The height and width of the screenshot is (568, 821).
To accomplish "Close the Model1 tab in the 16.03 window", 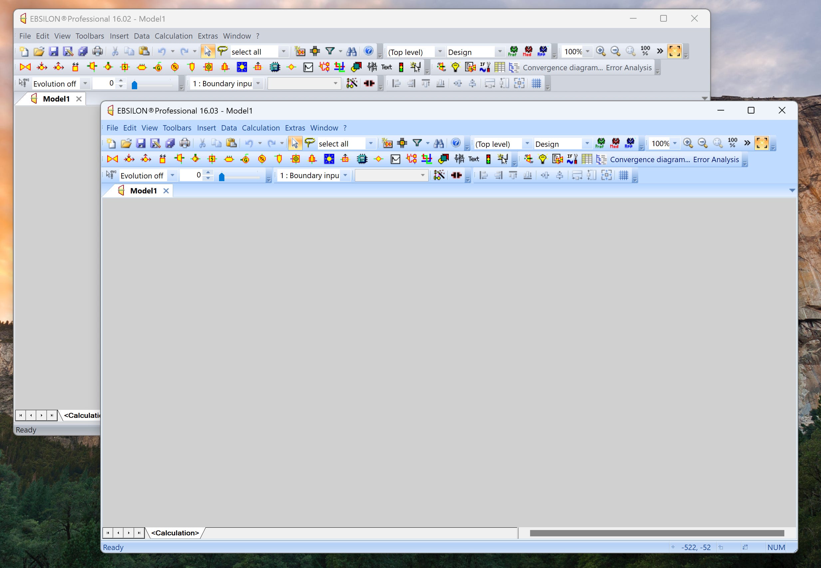I will (166, 191).
